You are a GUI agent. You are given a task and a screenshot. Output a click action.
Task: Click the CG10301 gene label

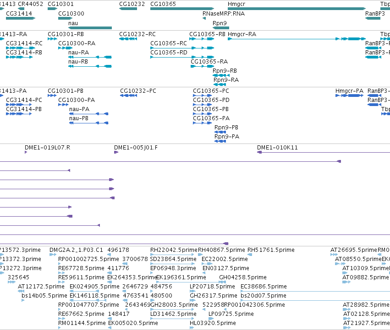(60, 4)
